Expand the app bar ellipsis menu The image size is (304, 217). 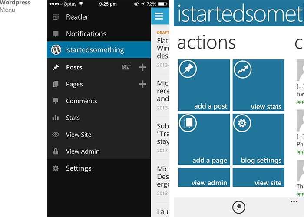[x=294, y=201]
